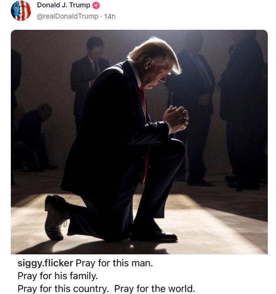Open the post via the 14h timestamp
This screenshot has height=294, width=276.
click(x=110, y=16)
